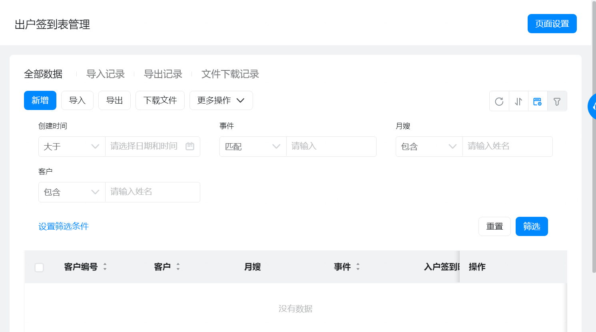Open the 包含 dropdown for 客户 filter

(x=72, y=192)
